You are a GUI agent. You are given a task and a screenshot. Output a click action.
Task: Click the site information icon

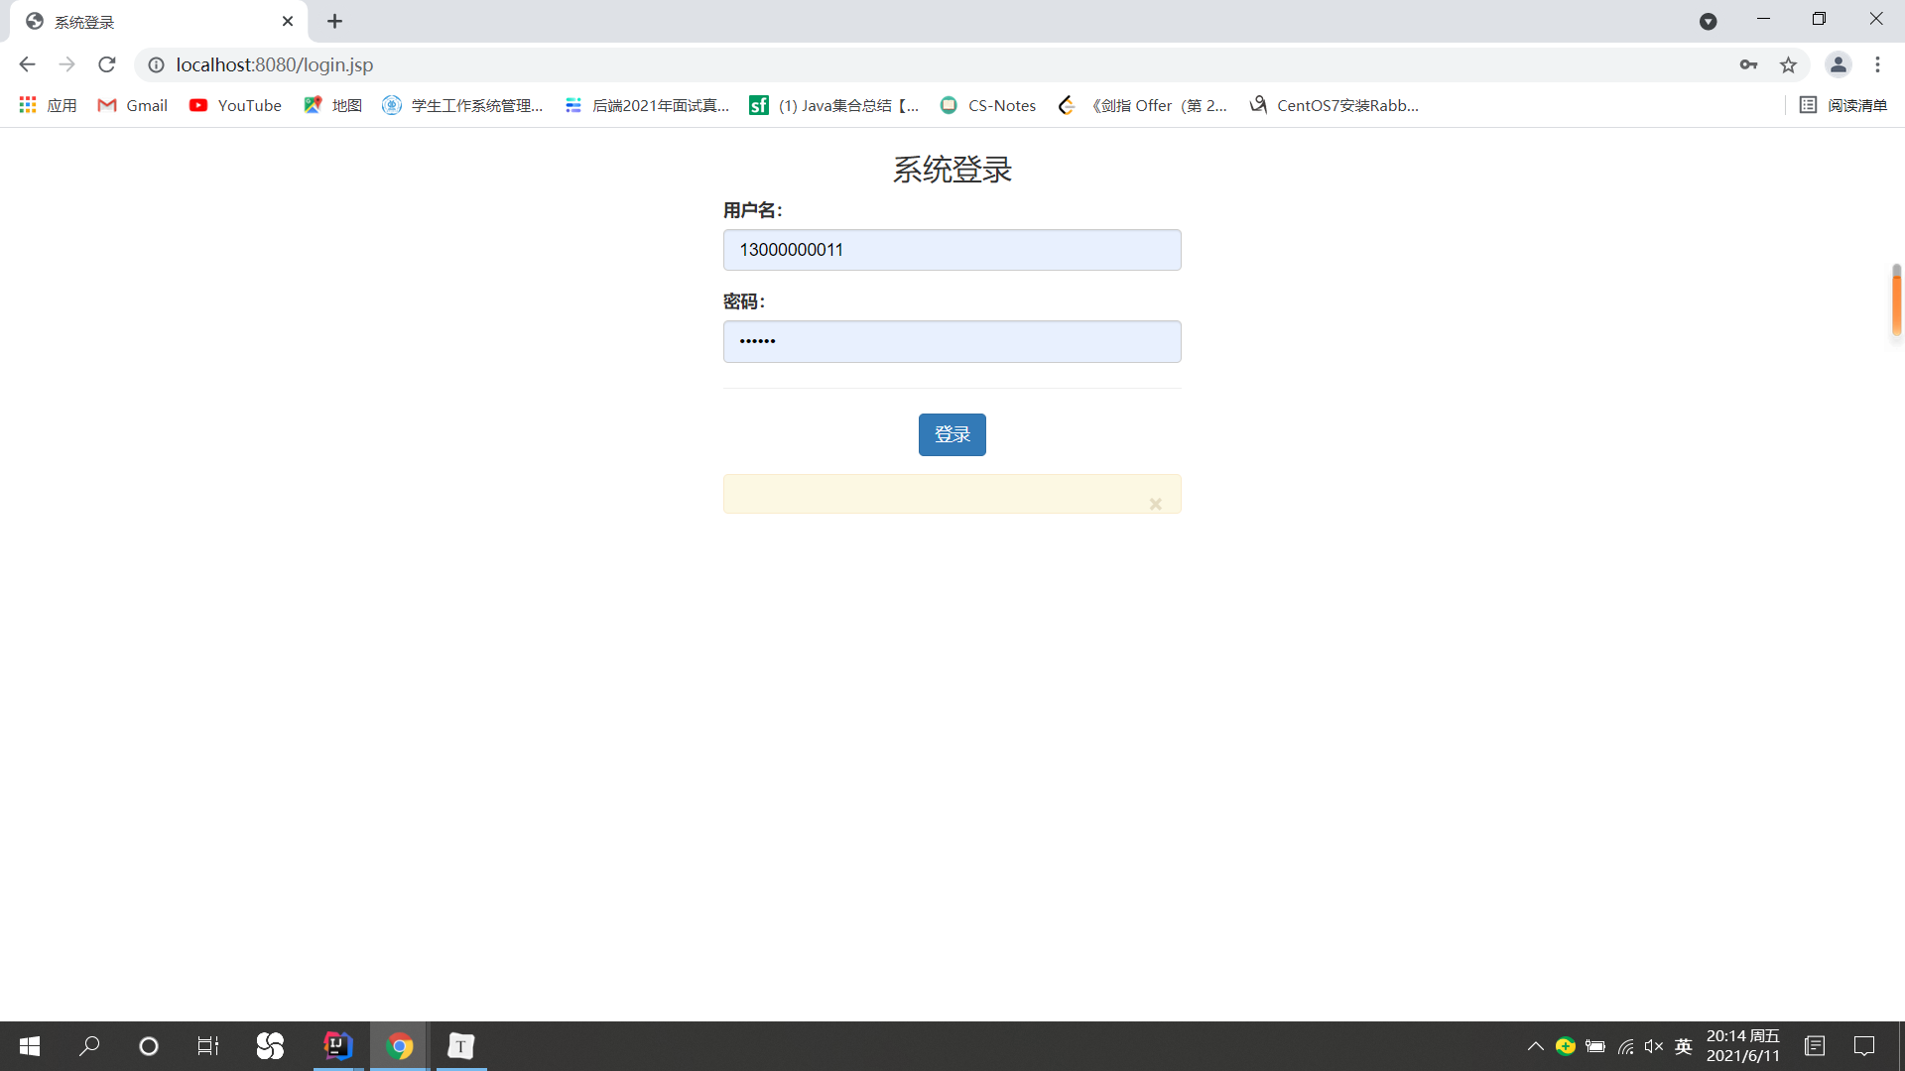coord(156,64)
